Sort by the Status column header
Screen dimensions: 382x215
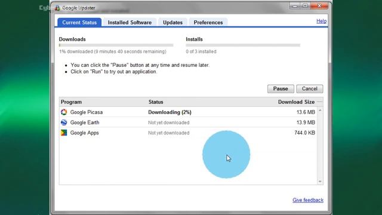click(x=156, y=102)
